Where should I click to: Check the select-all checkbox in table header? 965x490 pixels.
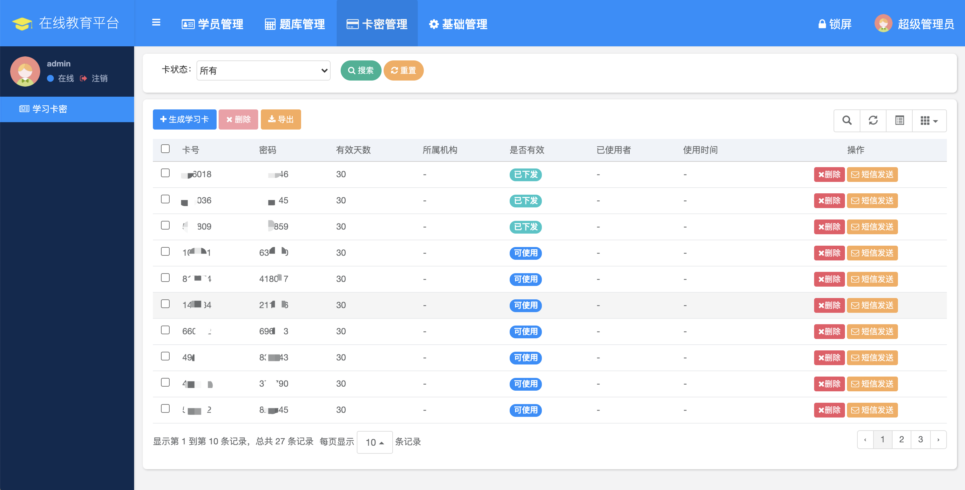point(165,149)
